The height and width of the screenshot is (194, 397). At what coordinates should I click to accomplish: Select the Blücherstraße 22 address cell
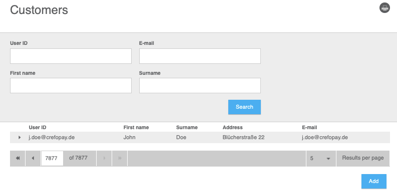(243, 138)
